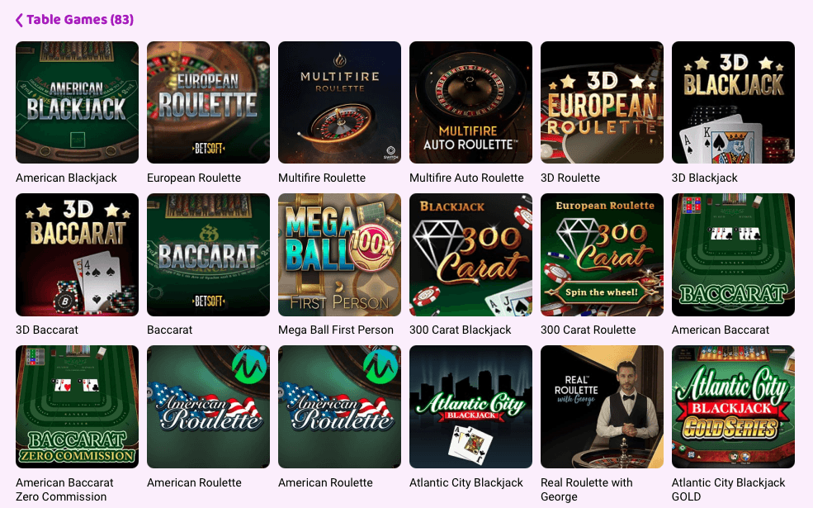The image size is (813, 508).
Task: Open the Betsoft Baccarat tile
Action: pyautogui.click(x=209, y=254)
